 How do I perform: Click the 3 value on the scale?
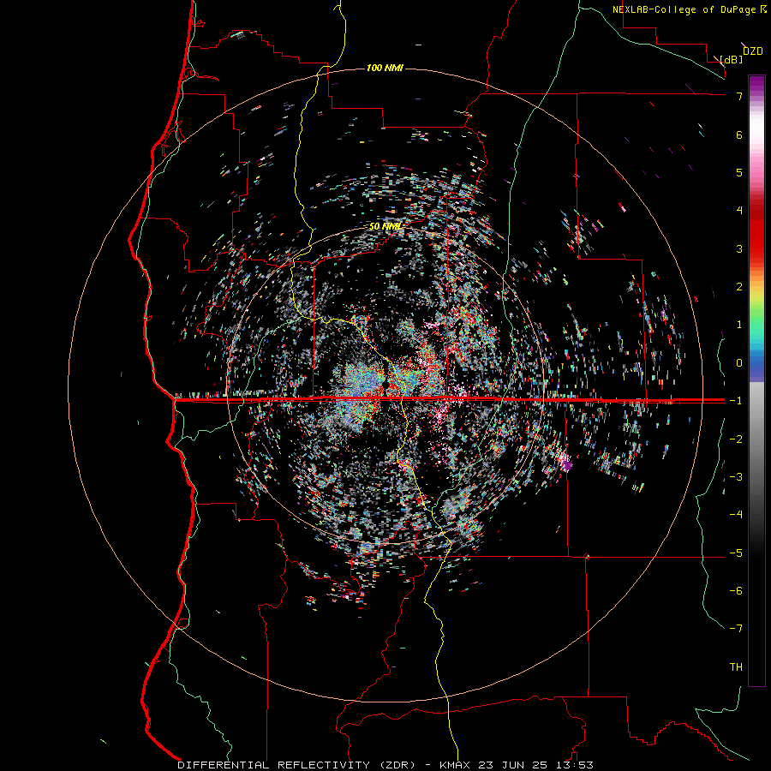coord(739,248)
